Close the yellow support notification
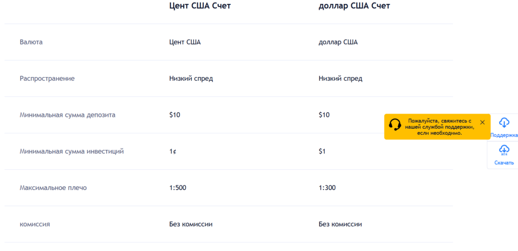The image size is (518, 251). coord(482,122)
